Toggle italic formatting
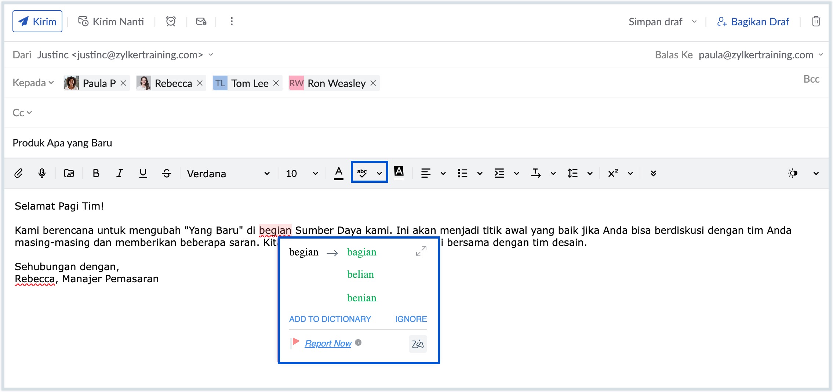Image resolution: width=833 pixels, height=392 pixels. pos(120,173)
